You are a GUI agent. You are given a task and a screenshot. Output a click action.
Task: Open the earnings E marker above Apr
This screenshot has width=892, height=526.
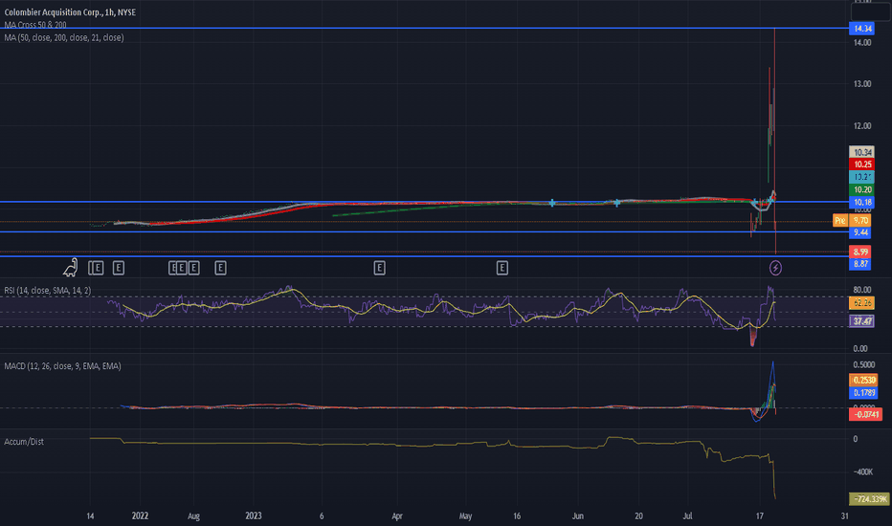pos(379,268)
